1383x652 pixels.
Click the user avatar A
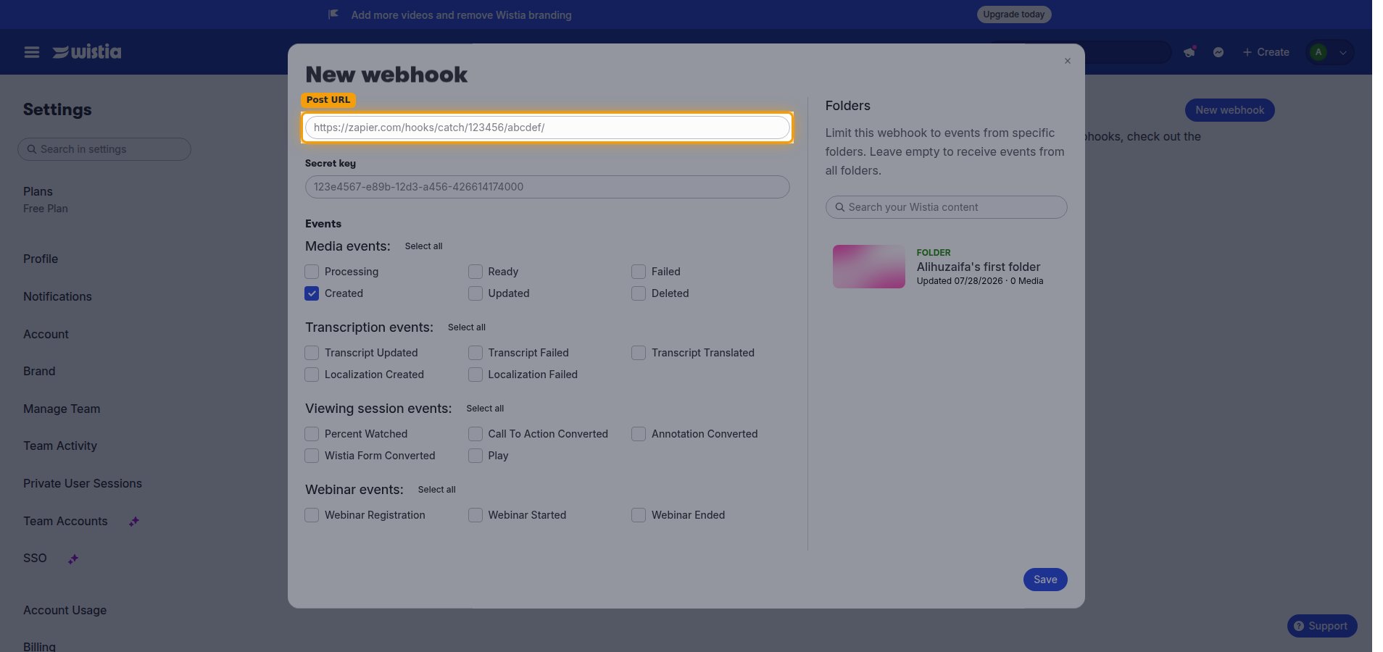click(x=1318, y=52)
